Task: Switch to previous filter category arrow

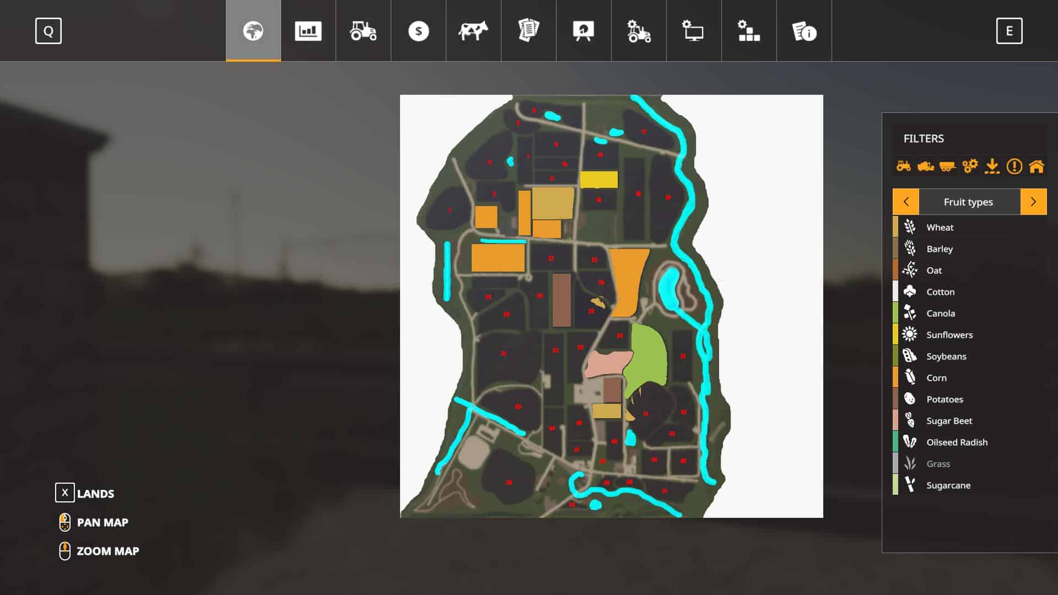Action: pyautogui.click(x=906, y=202)
